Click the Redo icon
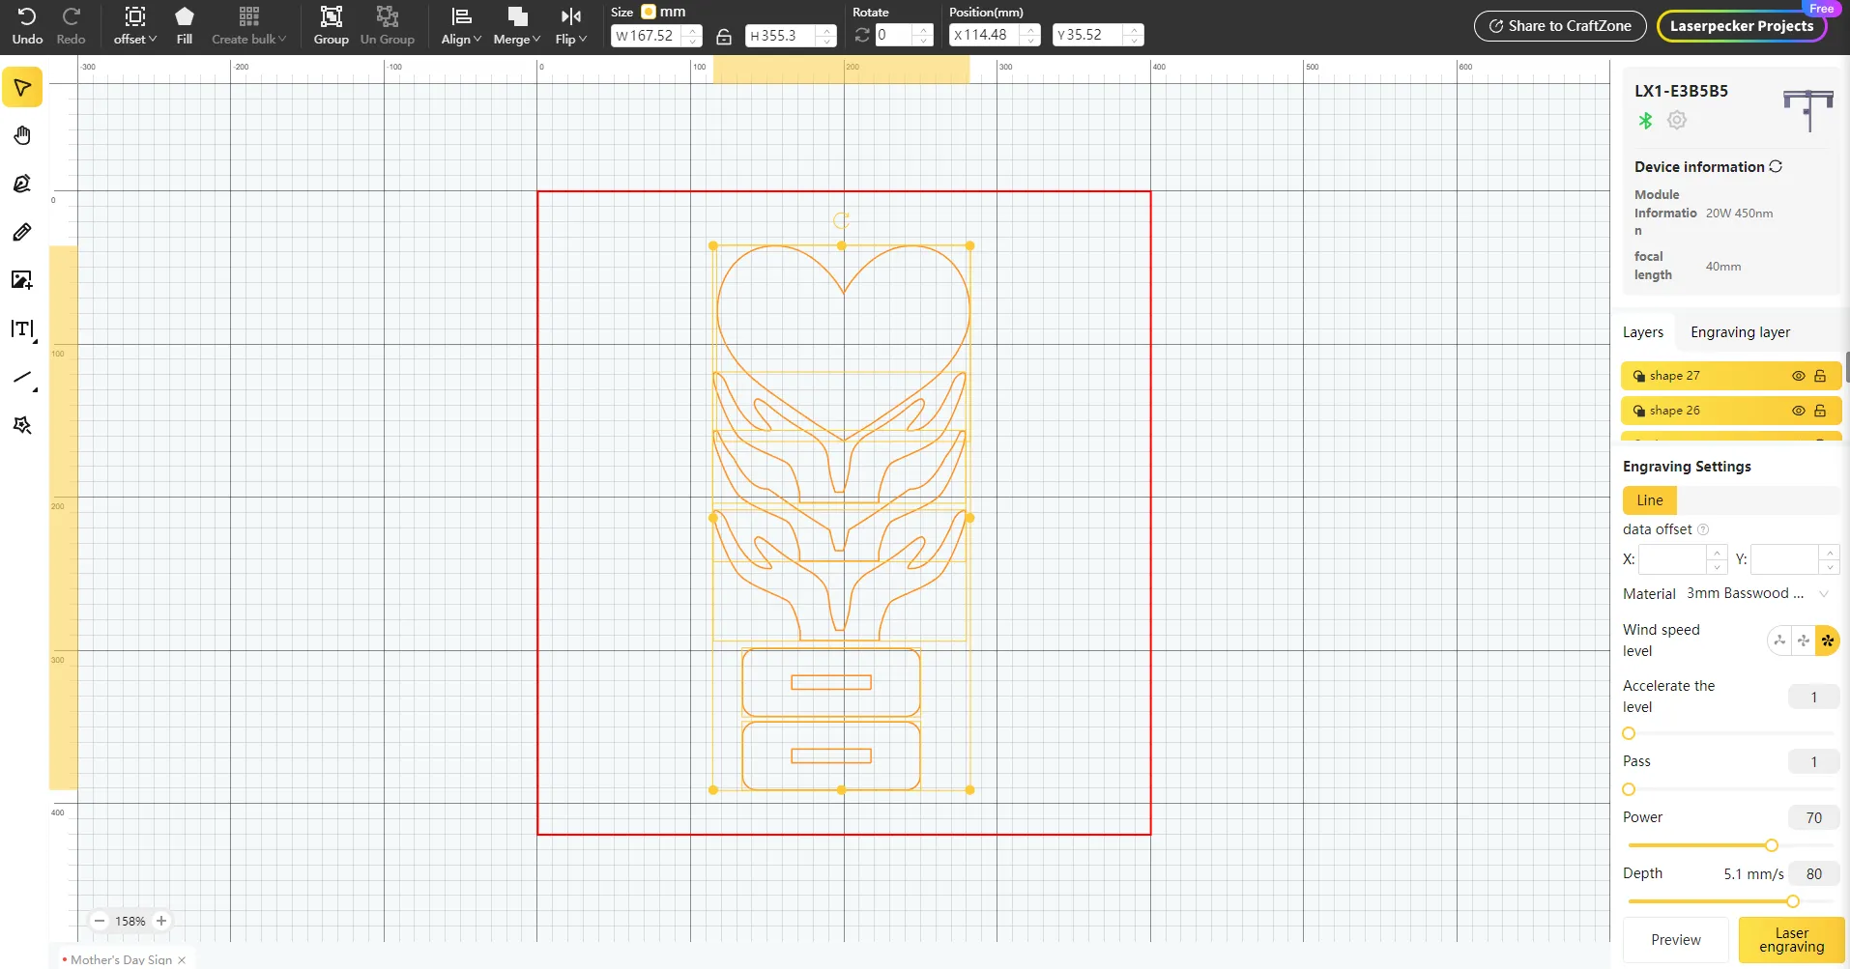Image resolution: width=1850 pixels, height=969 pixels. [71, 16]
